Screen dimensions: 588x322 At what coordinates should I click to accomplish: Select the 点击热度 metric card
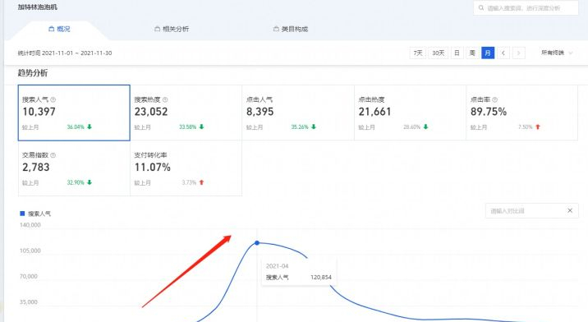(410, 113)
